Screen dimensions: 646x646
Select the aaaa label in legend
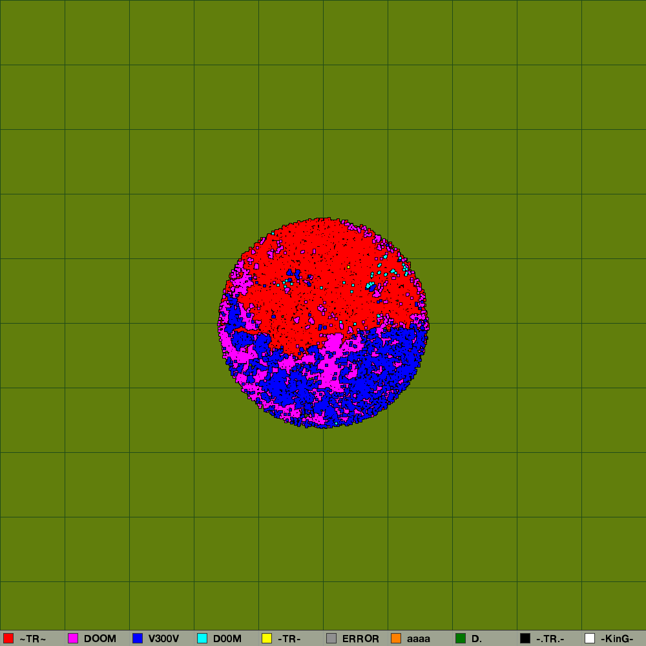pyautogui.click(x=419, y=639)
